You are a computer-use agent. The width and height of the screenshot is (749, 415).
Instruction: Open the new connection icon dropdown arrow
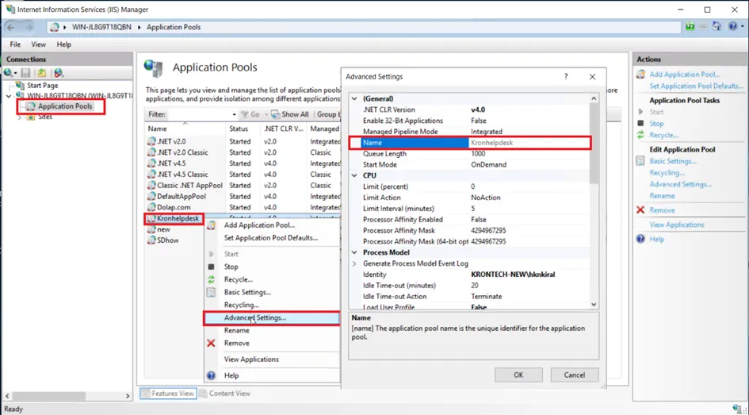[16, 73]
